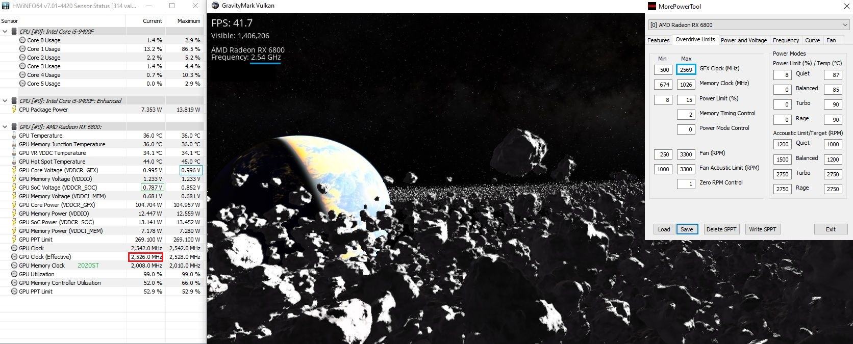Select the Core 3 Usage row
This screenshot has height=344, width=853.
point(102,66)
